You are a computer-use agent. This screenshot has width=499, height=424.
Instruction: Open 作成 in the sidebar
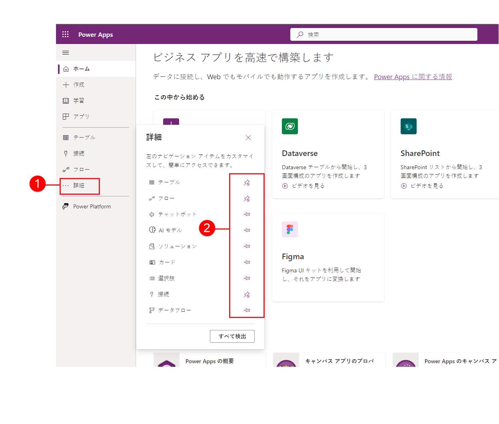[96, 85]
